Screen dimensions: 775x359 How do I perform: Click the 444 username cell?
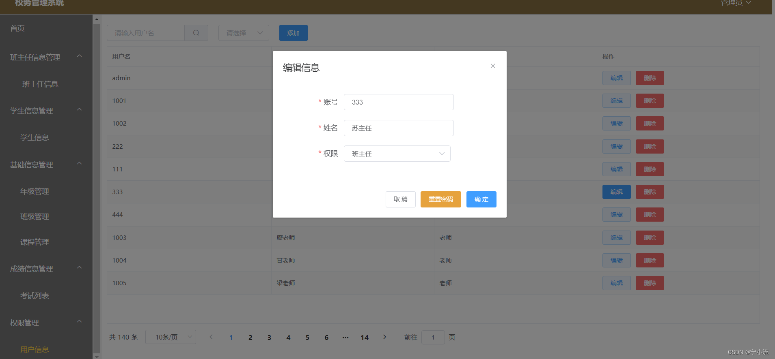click(189, 215)
